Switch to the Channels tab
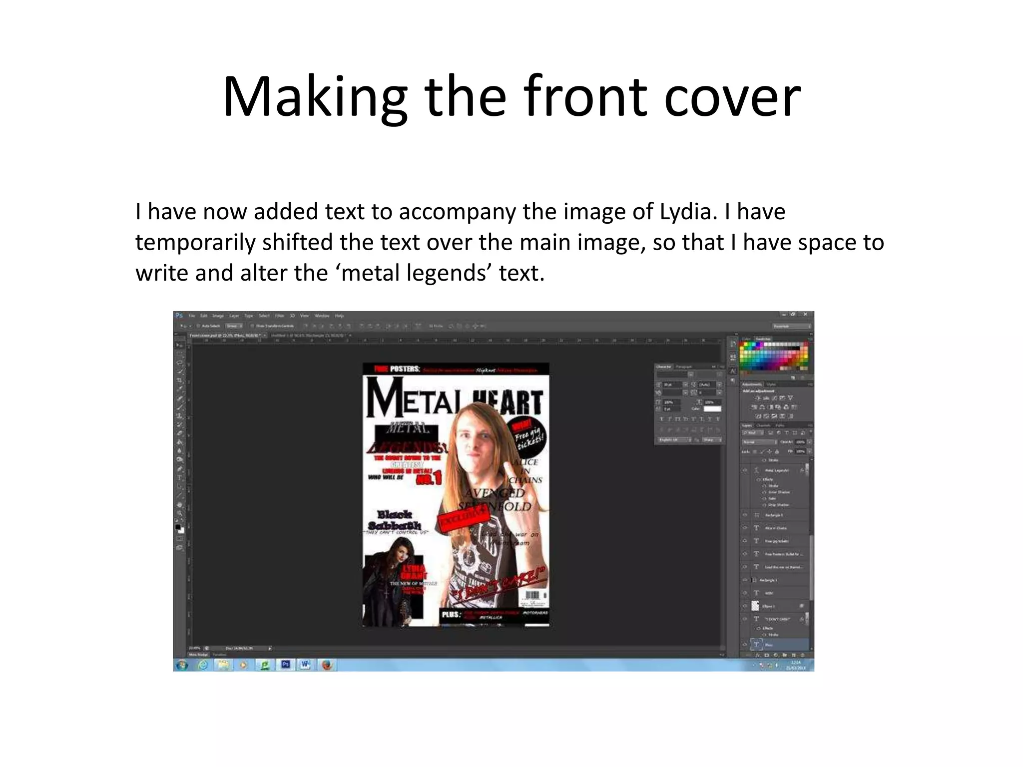This screenshot has width=1023, height=767. click(763, 425)
